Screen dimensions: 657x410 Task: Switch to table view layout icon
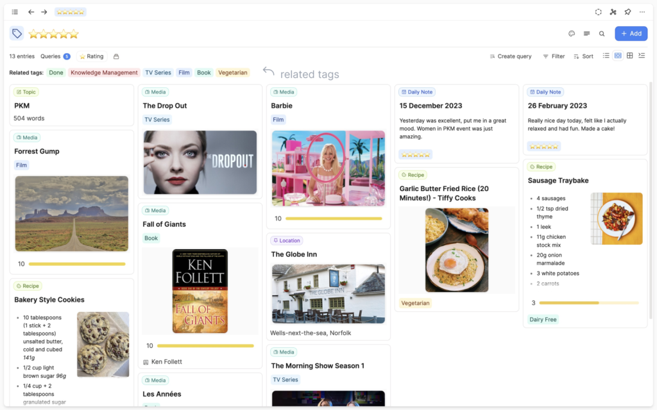pyautogui.click(x=629, y=56)
